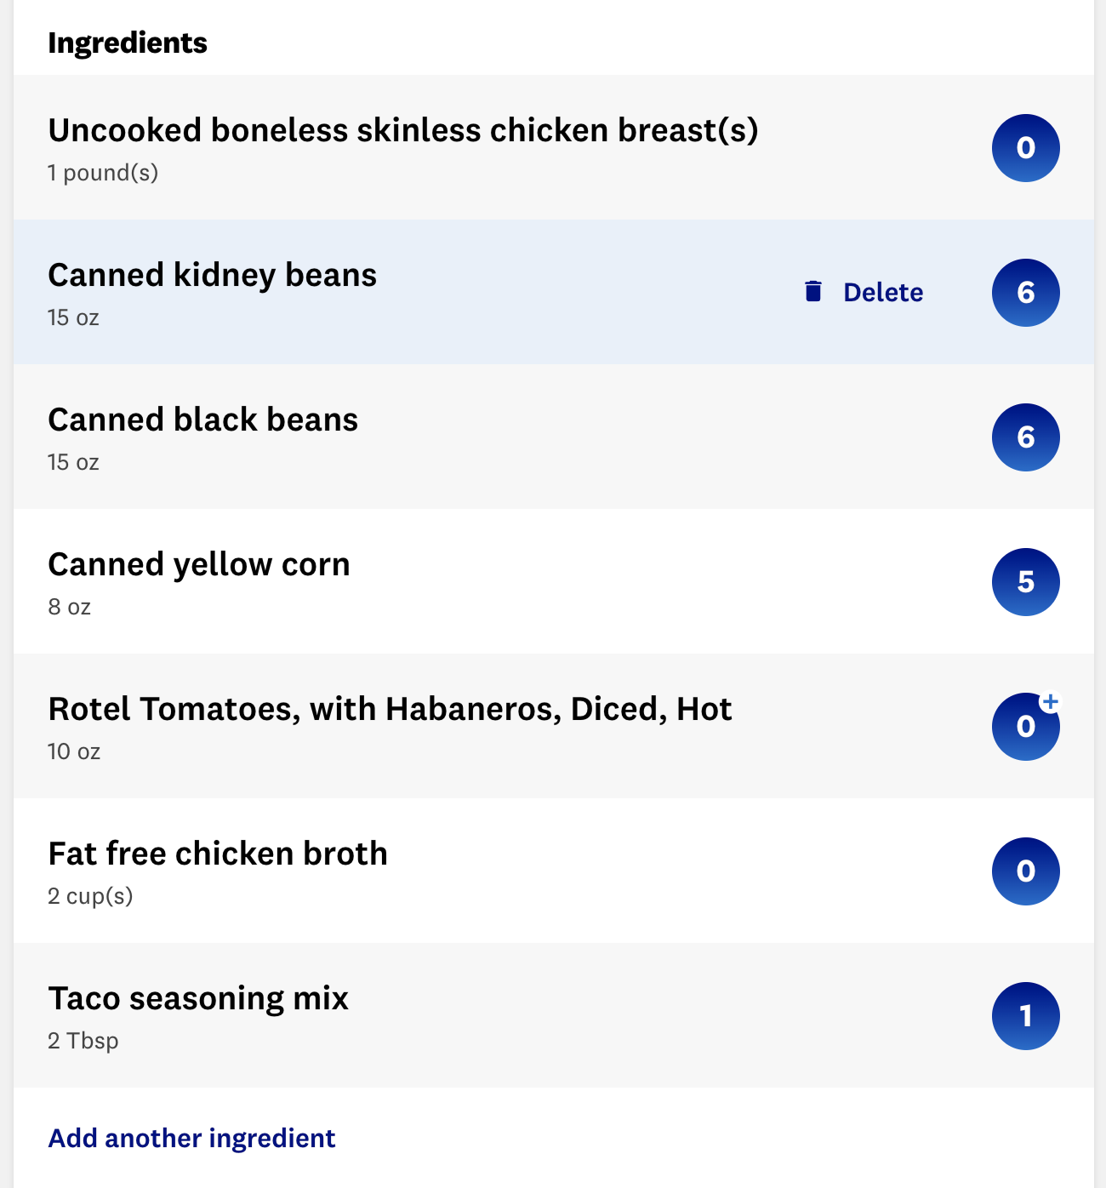Viewport: 1106px width, 1188px height.
Task: Open Fat free chicken broth ingredient
Action: point(554,871)
